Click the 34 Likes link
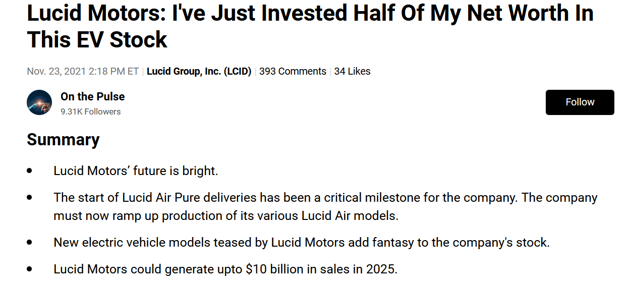 pos(352,71)
